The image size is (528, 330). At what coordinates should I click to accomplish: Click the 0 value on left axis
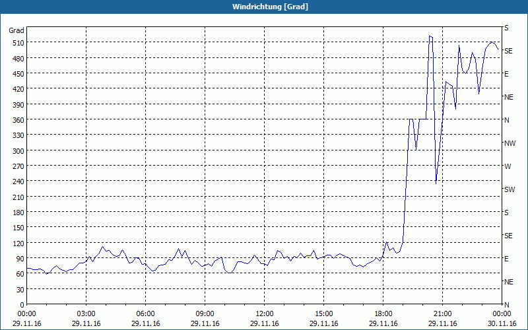pyautogui.click(x=22, y=305)
